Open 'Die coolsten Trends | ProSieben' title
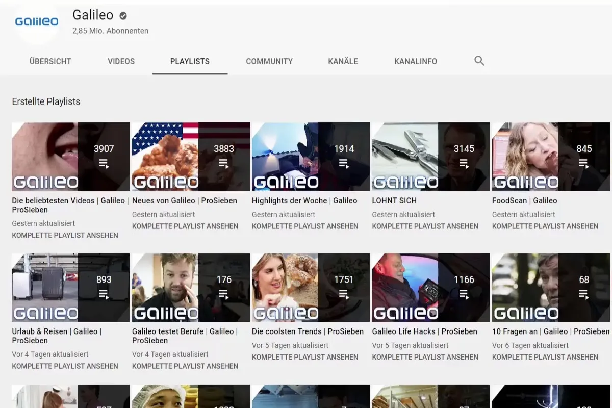 coord(308,331)
